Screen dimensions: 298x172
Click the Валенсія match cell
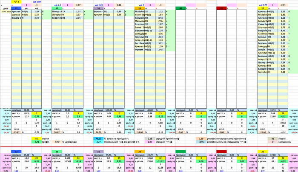(263, 40)
